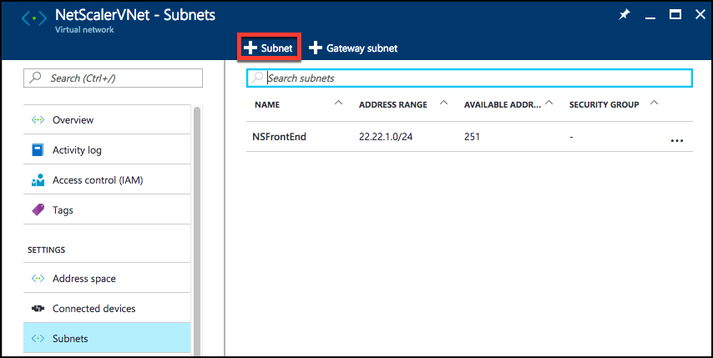Sort by SECURITY GROUP column arrow
713x358 pixels.
654,103
